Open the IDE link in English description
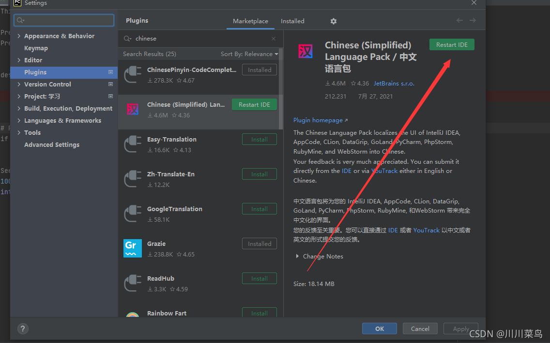The height and width of the screenshot is (343, 550). [x=347, y=171]
